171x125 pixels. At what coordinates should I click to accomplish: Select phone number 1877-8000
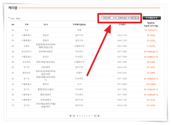pos(122,84)
